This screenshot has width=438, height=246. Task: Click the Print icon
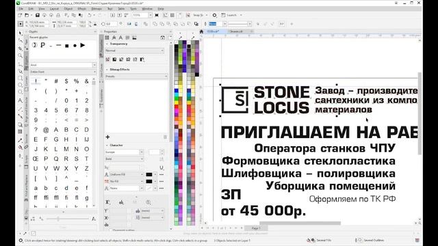(58, 15)
